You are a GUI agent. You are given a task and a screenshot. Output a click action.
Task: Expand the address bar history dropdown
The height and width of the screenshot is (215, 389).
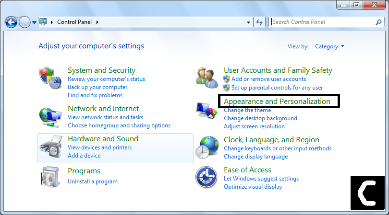coord(248,23)
